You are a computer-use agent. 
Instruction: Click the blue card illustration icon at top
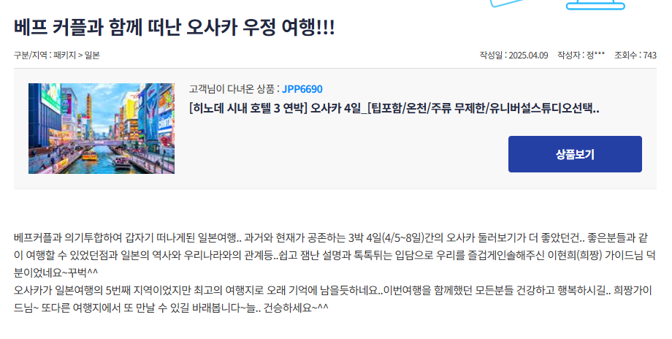click(508, 4)
